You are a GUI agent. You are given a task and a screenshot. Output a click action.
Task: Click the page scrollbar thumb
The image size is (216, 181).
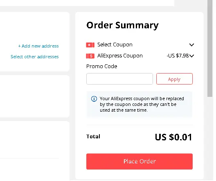(210, 48)
